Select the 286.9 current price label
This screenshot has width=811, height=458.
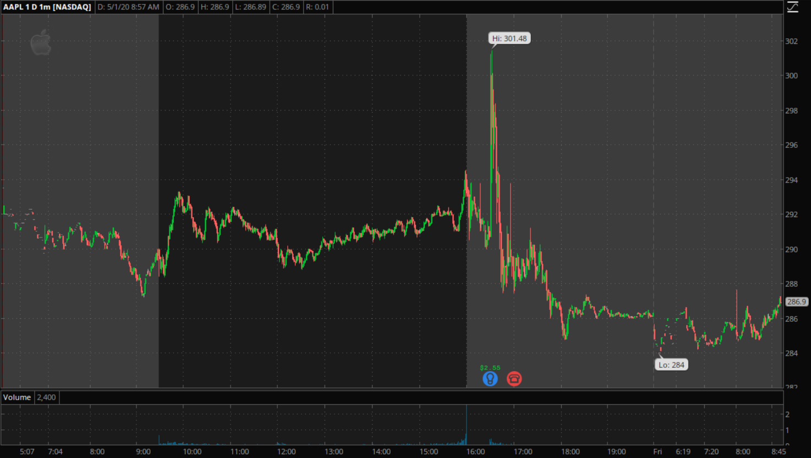[x=796, y=302]
